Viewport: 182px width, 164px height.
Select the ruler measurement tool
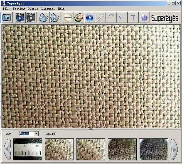[x=100, y=18]
